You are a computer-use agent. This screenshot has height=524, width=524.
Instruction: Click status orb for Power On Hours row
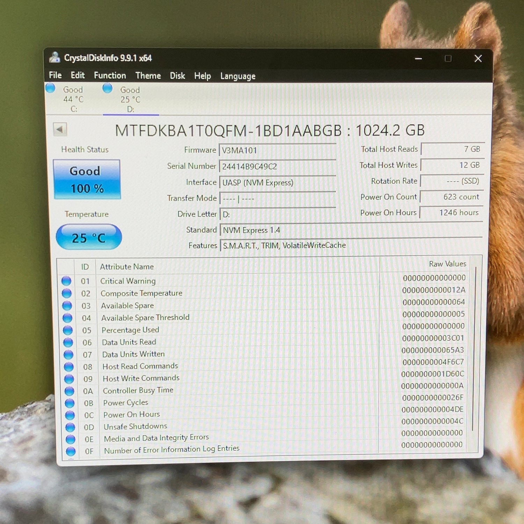(x=70, y=415)
